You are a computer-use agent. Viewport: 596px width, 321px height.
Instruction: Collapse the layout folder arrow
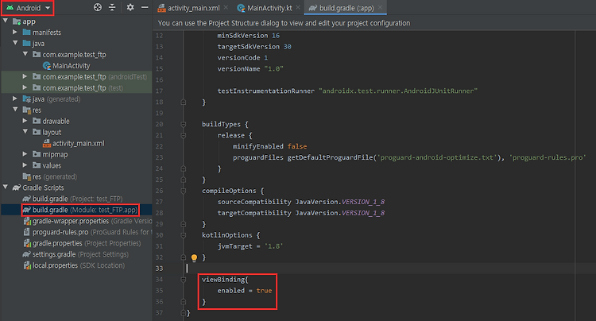pyautogui.click(x=25, y=132)
